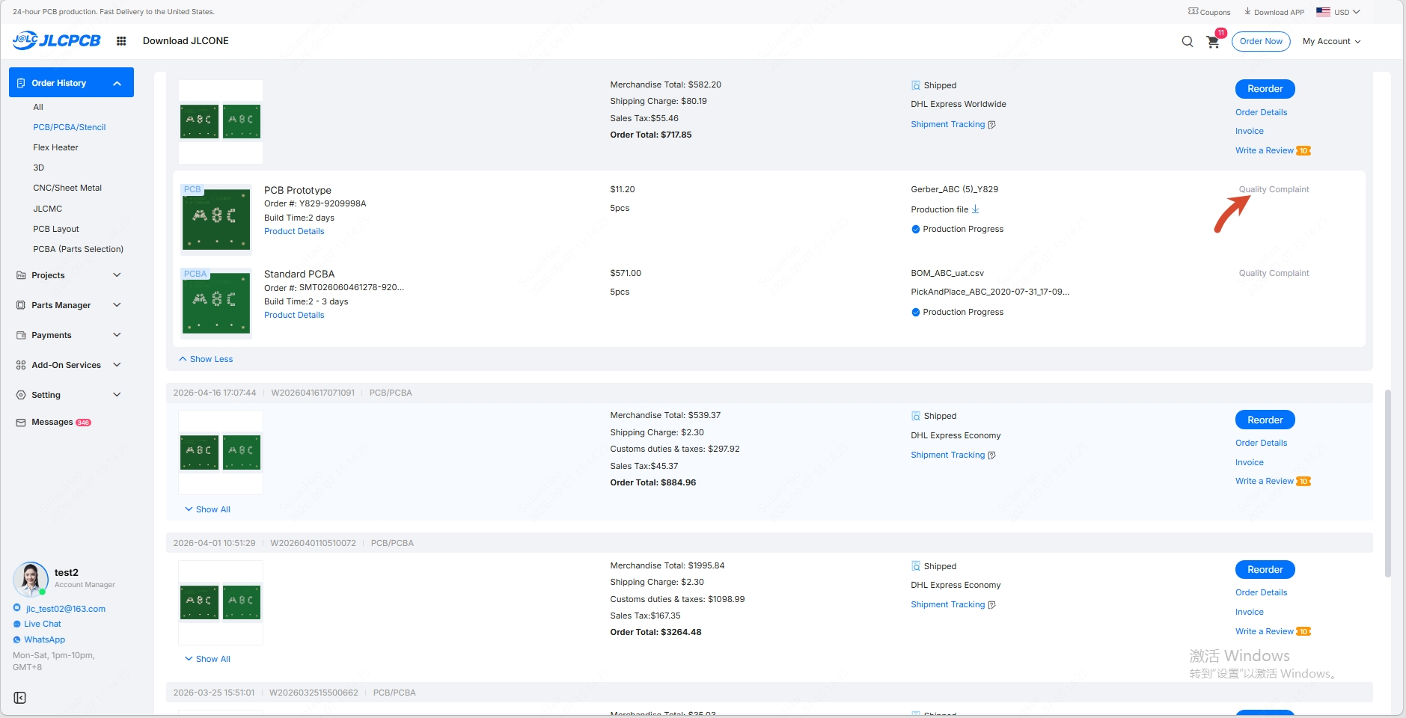Reorder the $884.96 order
The width and height of the screenshot is (1406, 718).
click(1265, 420)
